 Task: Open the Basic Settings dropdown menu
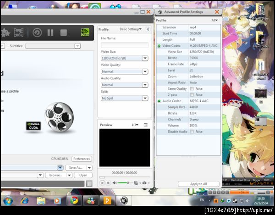click(x=131, y=29)
